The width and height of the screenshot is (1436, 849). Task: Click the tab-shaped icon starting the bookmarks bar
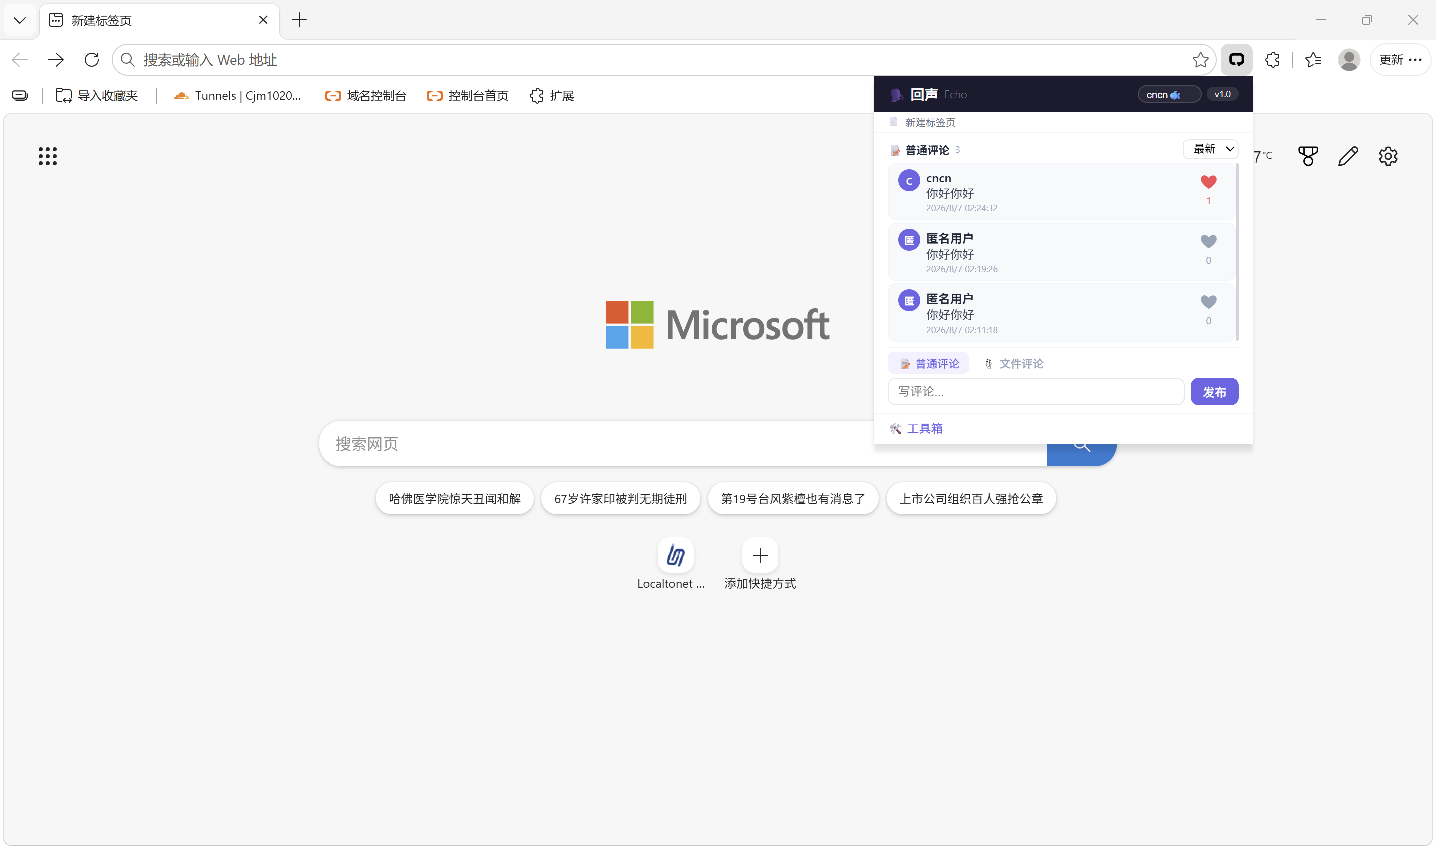coord(20,95)
